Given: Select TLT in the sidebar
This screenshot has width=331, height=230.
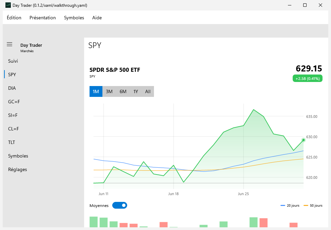Looking at the screenshot, I should [x=44, y=142].
